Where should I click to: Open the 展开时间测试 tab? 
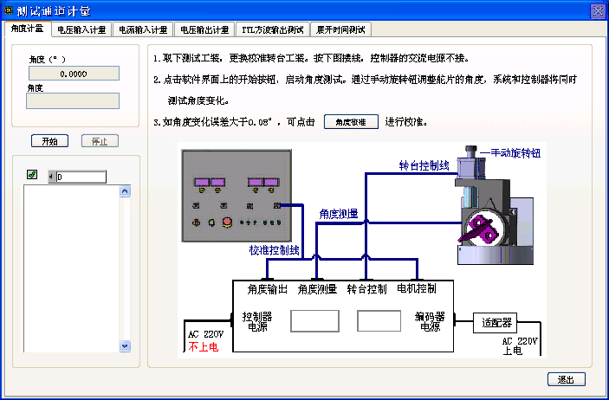pyautogui.click(x=340, y=29)
